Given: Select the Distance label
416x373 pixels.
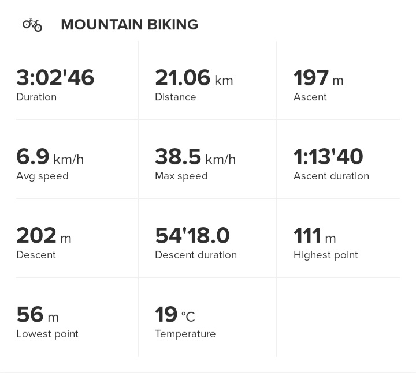Looking at the screenshot, I should click(176, 97).
